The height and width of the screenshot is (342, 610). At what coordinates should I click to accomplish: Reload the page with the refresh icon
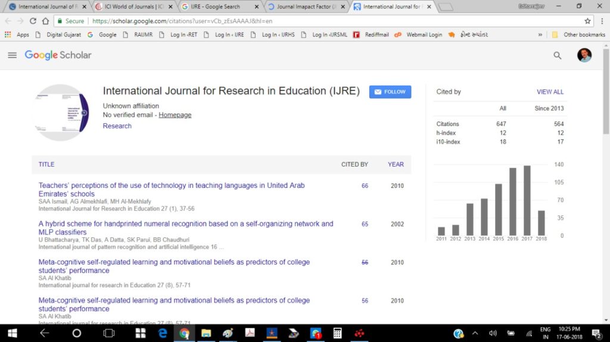[33, 21]
